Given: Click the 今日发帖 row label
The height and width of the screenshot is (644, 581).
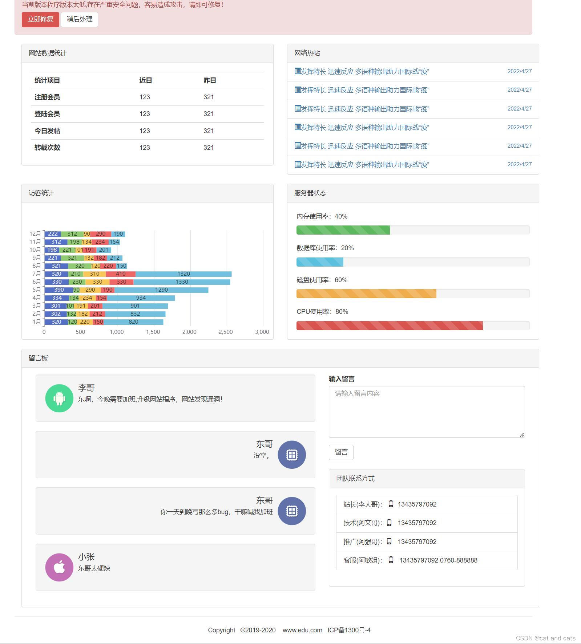Looking at the screenshot, I should (47, 131).
